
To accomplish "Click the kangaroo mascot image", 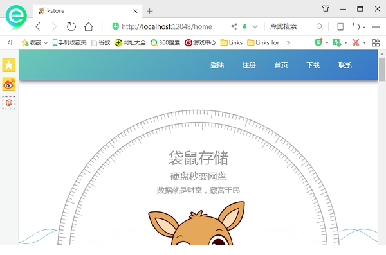I will pyautogui.click(x=196, y=224).
